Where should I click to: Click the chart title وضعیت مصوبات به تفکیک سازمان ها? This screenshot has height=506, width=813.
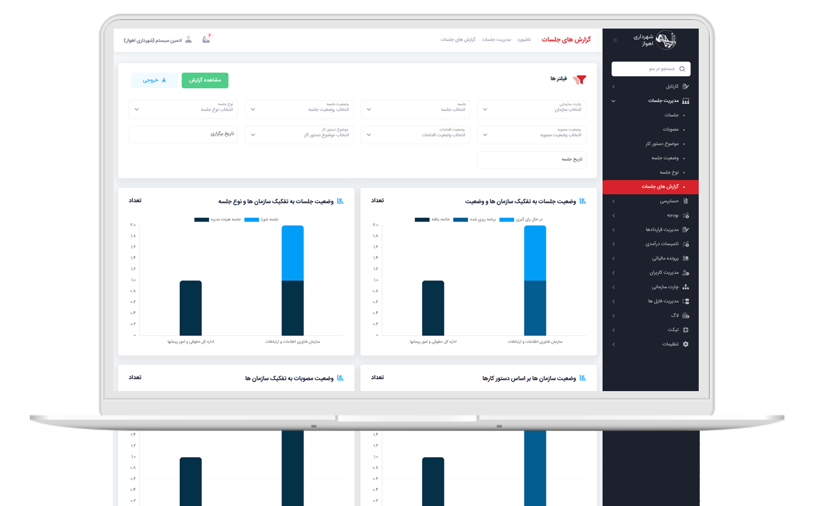pyautogui.click(x=289, y=378)
